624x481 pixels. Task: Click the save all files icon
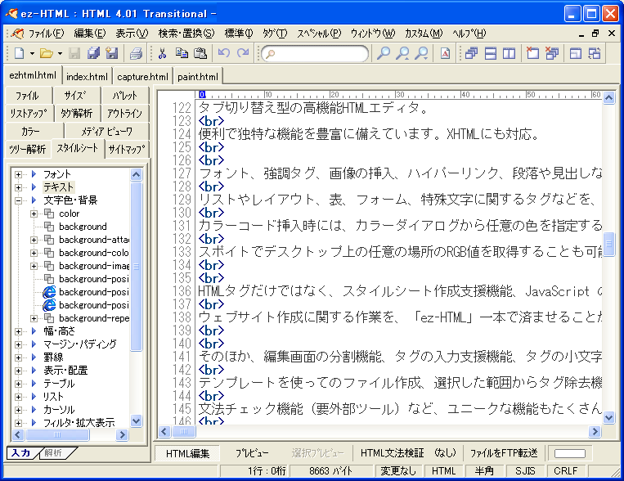tap(93, 53)
